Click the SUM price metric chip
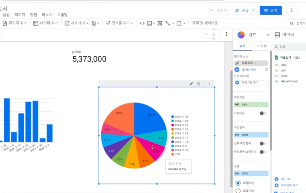The image size is (306, 193). pos(251,135)
